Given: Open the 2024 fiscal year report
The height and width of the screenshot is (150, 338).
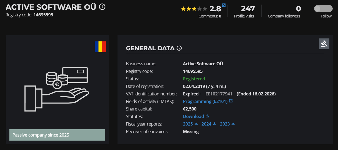Looking at the screenshot, I should click(206, 124).
